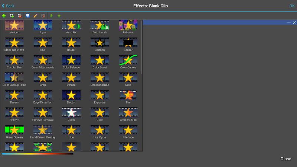Select the Glow effect
Image resolution: width=297 pixels, height=167 pixels.
pos(99,115)
